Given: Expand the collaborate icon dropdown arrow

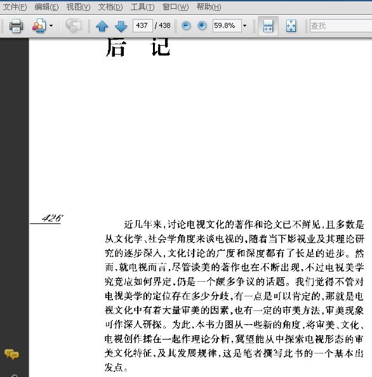Looking at the screenshot, I should pos(51,25).
